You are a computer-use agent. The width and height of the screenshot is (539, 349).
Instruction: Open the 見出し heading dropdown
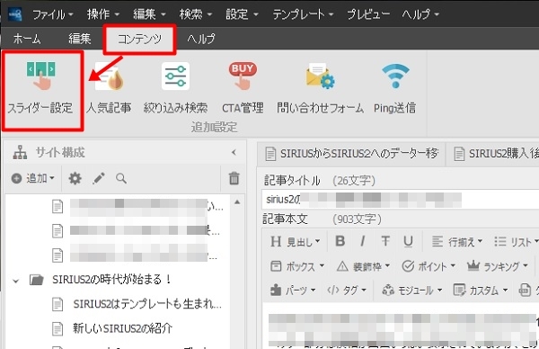[295, 242]
